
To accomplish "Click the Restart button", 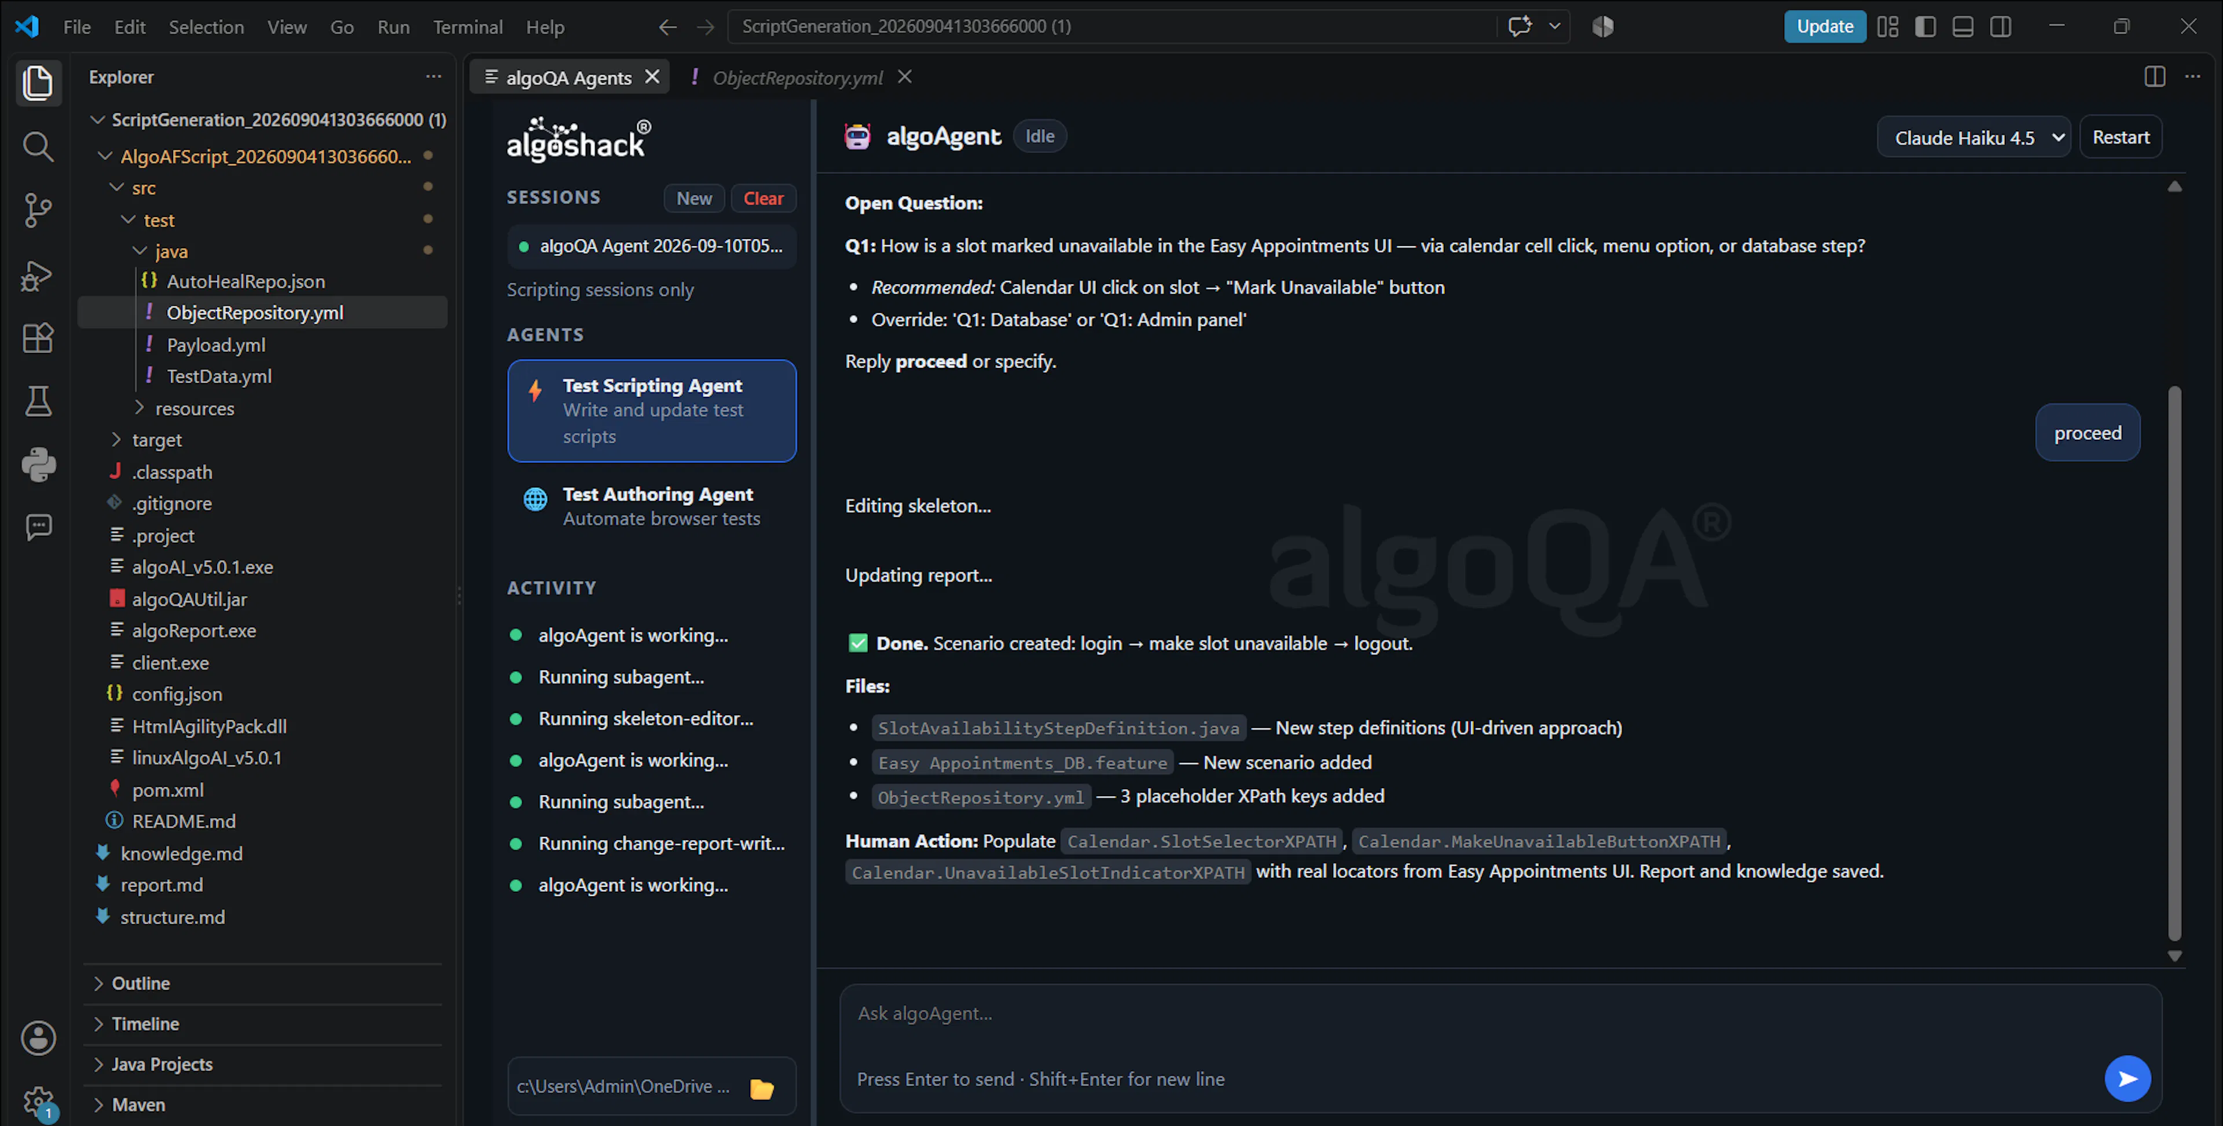I will 2121,137.
